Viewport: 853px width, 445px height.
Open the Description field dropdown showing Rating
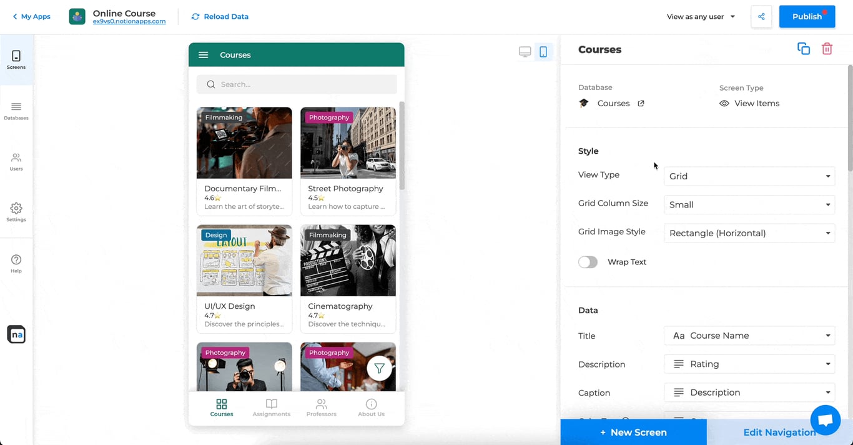pyautogui.click(x=749, y=364)
